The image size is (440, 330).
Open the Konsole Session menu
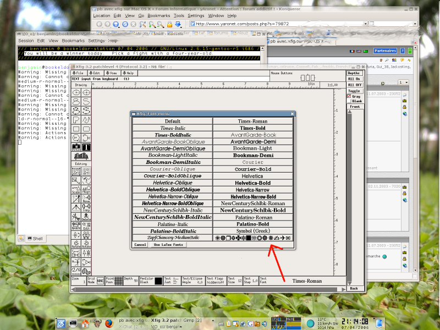26,41
